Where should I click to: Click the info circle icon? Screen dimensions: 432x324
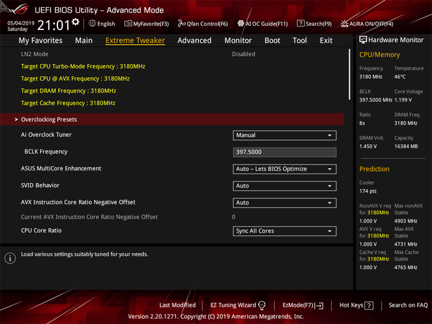(10, 258)
